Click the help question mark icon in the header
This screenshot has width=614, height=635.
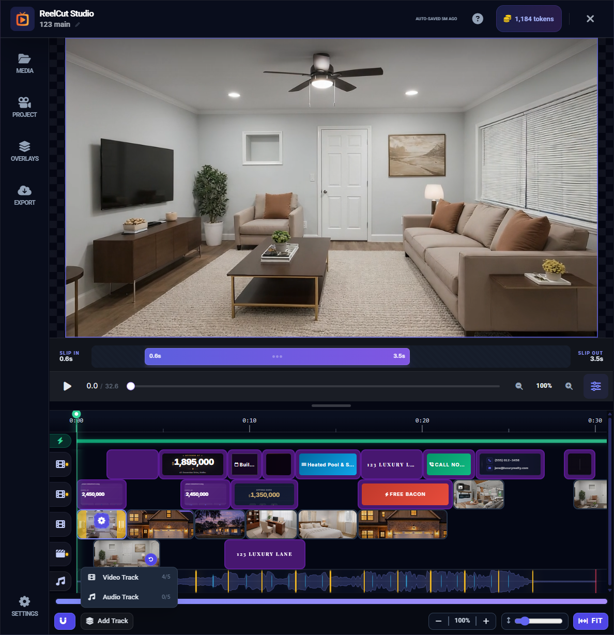coord(477,19)
